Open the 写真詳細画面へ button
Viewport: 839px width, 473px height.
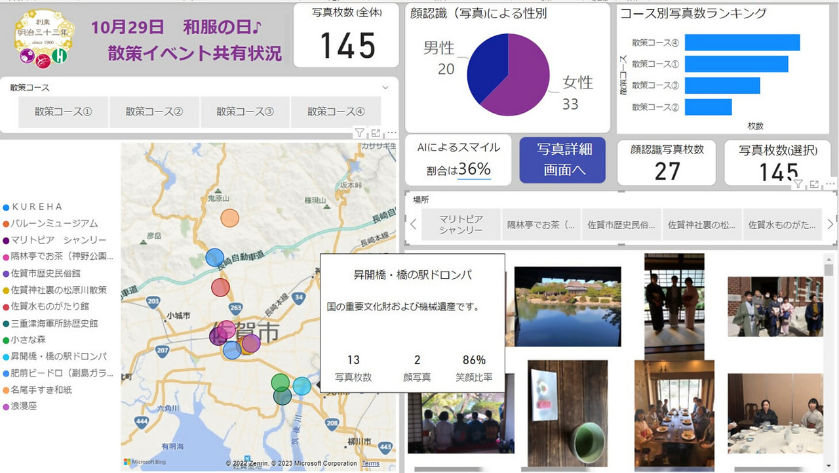(562, 160)
